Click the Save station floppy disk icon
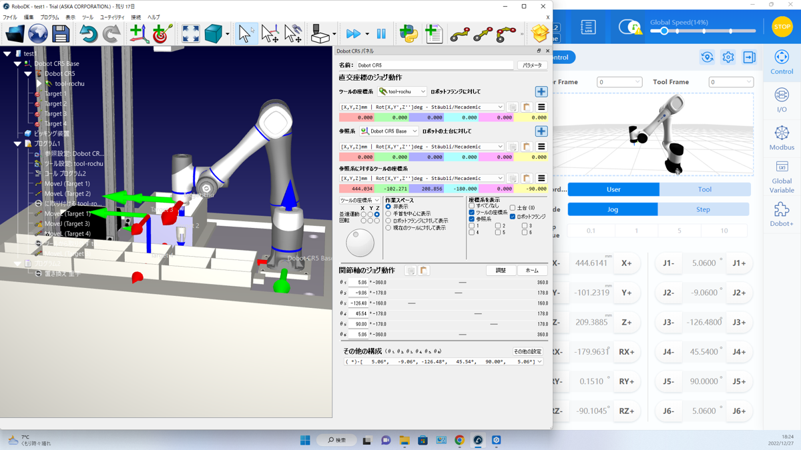Viewport: 801px width, 450px height. pyautogui.click(x=61, y=33)
